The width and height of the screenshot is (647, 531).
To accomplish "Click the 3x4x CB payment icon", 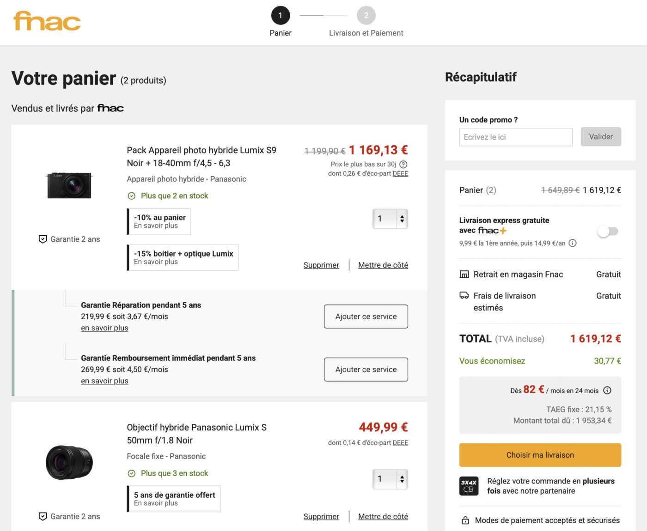I will (468, 486).
